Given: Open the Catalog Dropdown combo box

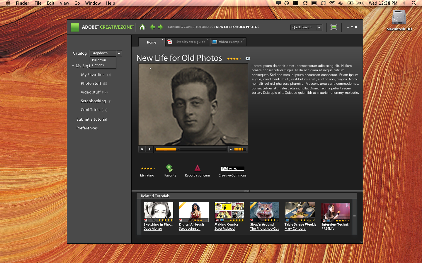Looking at the screenshot, I should click(x=106, y=53).
